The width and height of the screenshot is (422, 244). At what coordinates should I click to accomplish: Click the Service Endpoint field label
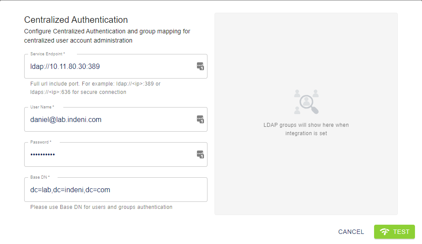click(x=47, y=54)
